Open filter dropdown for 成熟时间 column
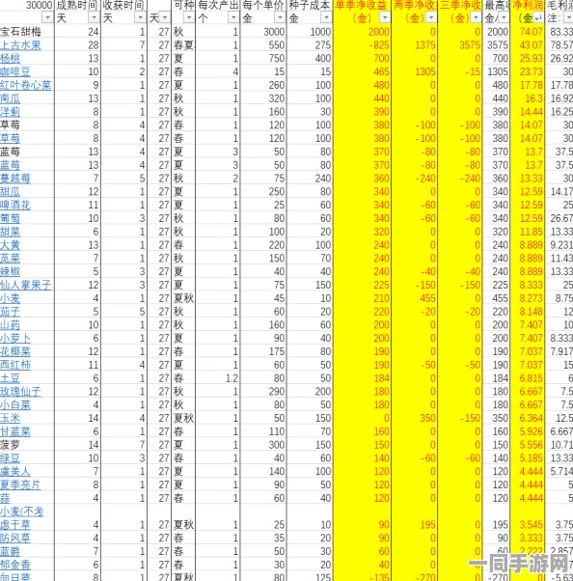This screenshot has width=573, height=581. pos(95,17)
